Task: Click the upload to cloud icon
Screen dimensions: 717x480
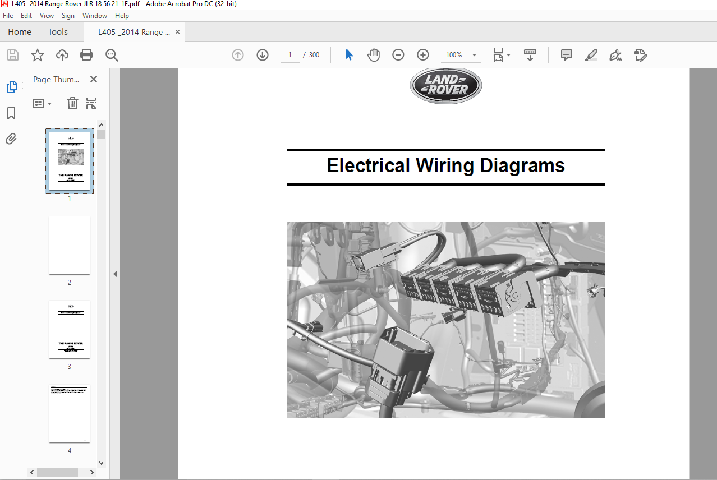Action: 62,55
